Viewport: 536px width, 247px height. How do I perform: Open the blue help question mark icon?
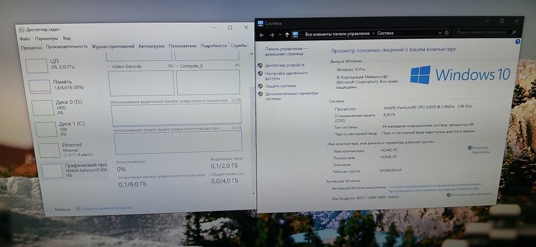[x=518, y=42]
